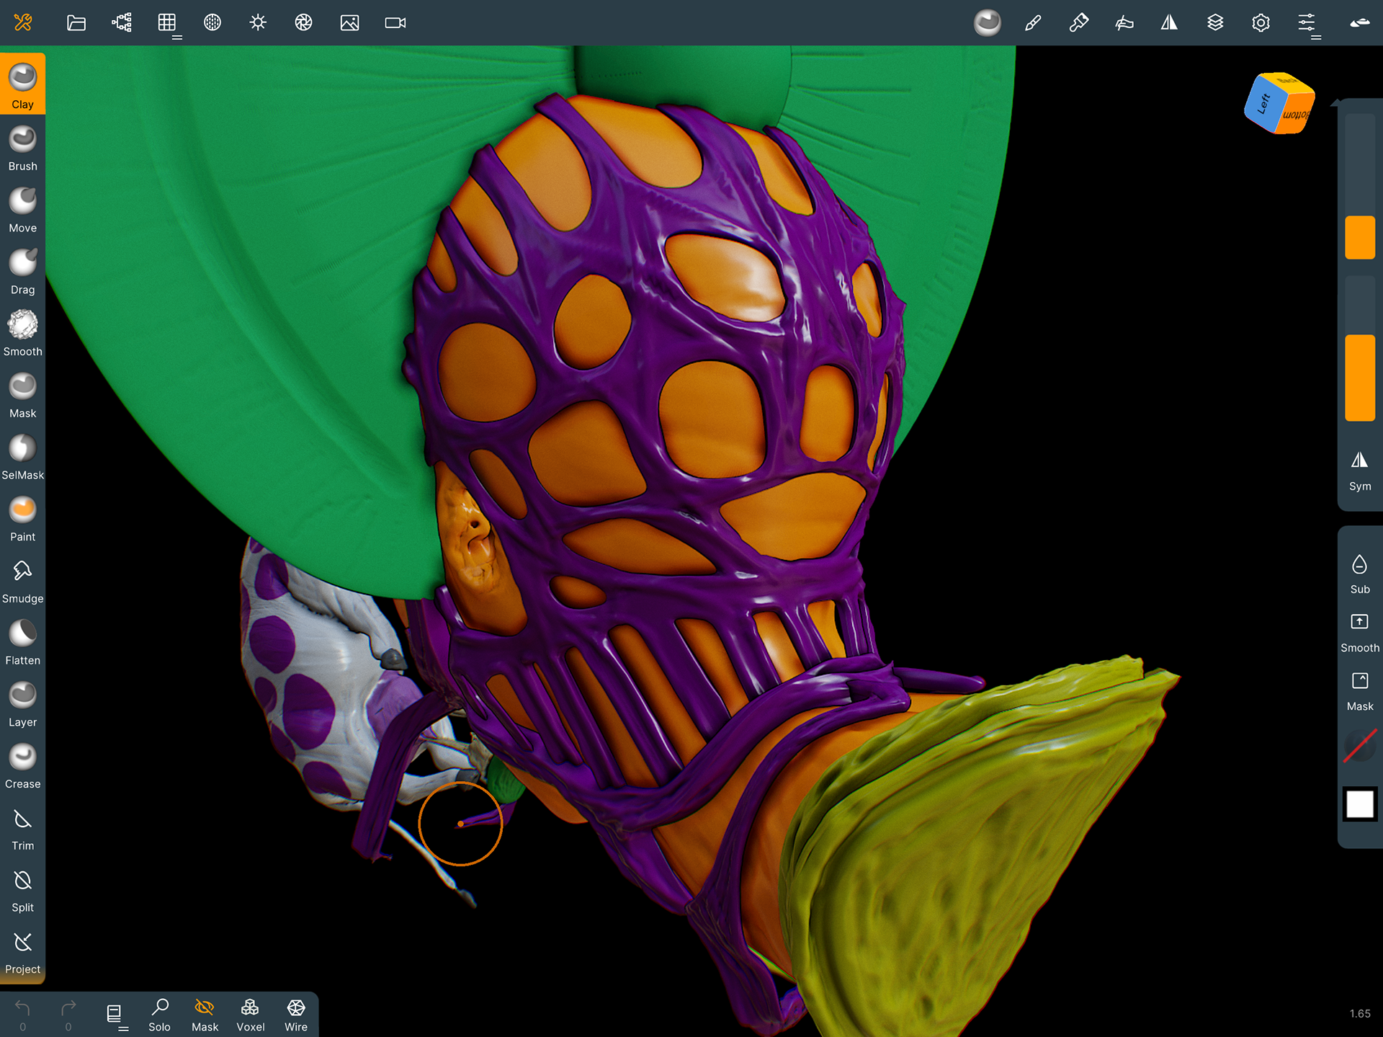Choose the Flatten tool
Screen dimensions: 1383x1037
coord(22,642)
